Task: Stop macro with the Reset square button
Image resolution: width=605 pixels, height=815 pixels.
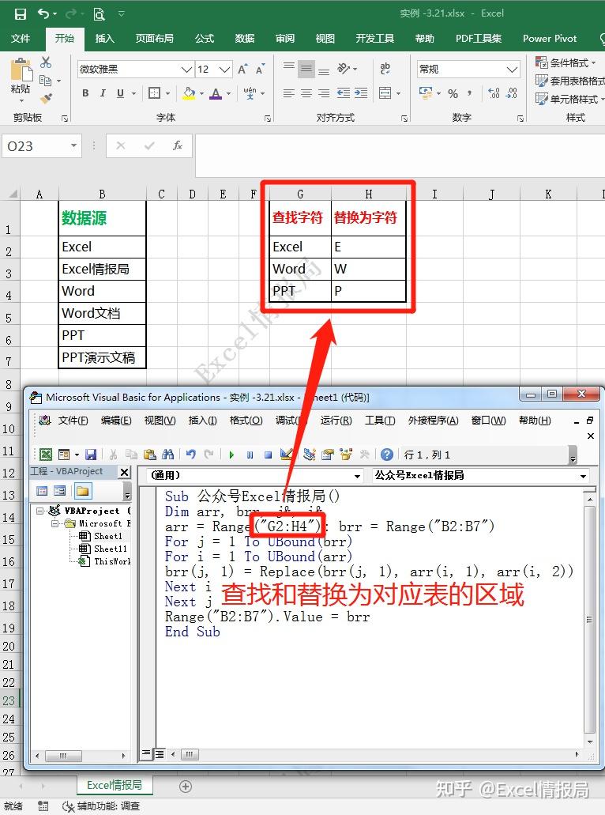Action: coord(268,455)
